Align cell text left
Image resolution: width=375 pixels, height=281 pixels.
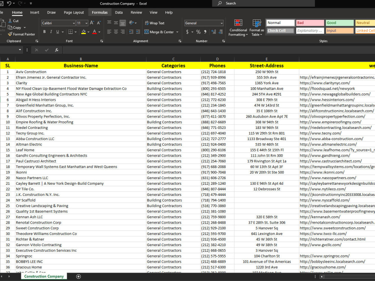click(109, 31)
